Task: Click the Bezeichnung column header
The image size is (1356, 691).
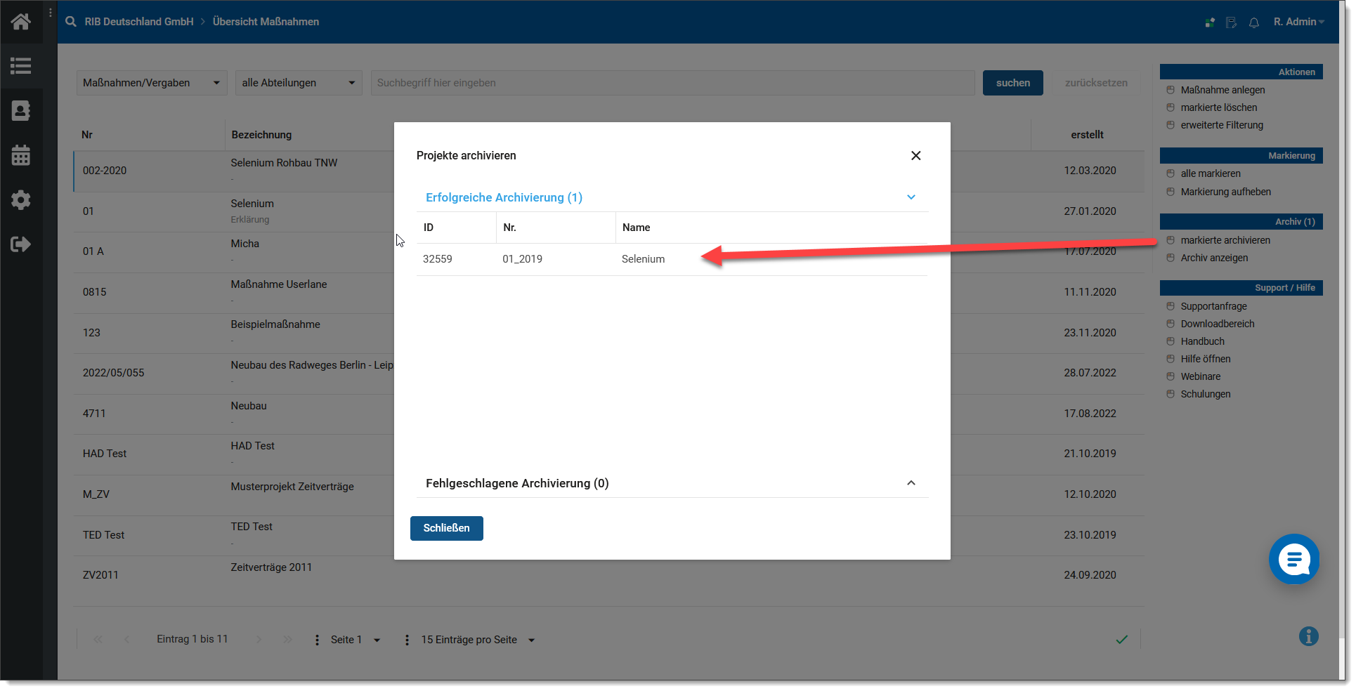Action: pos(261,135)
